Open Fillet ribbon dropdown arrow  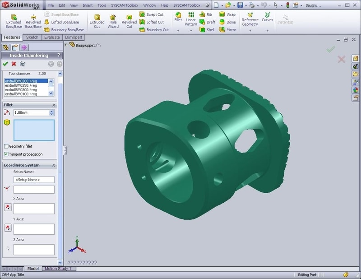click(x=178, y=31)
